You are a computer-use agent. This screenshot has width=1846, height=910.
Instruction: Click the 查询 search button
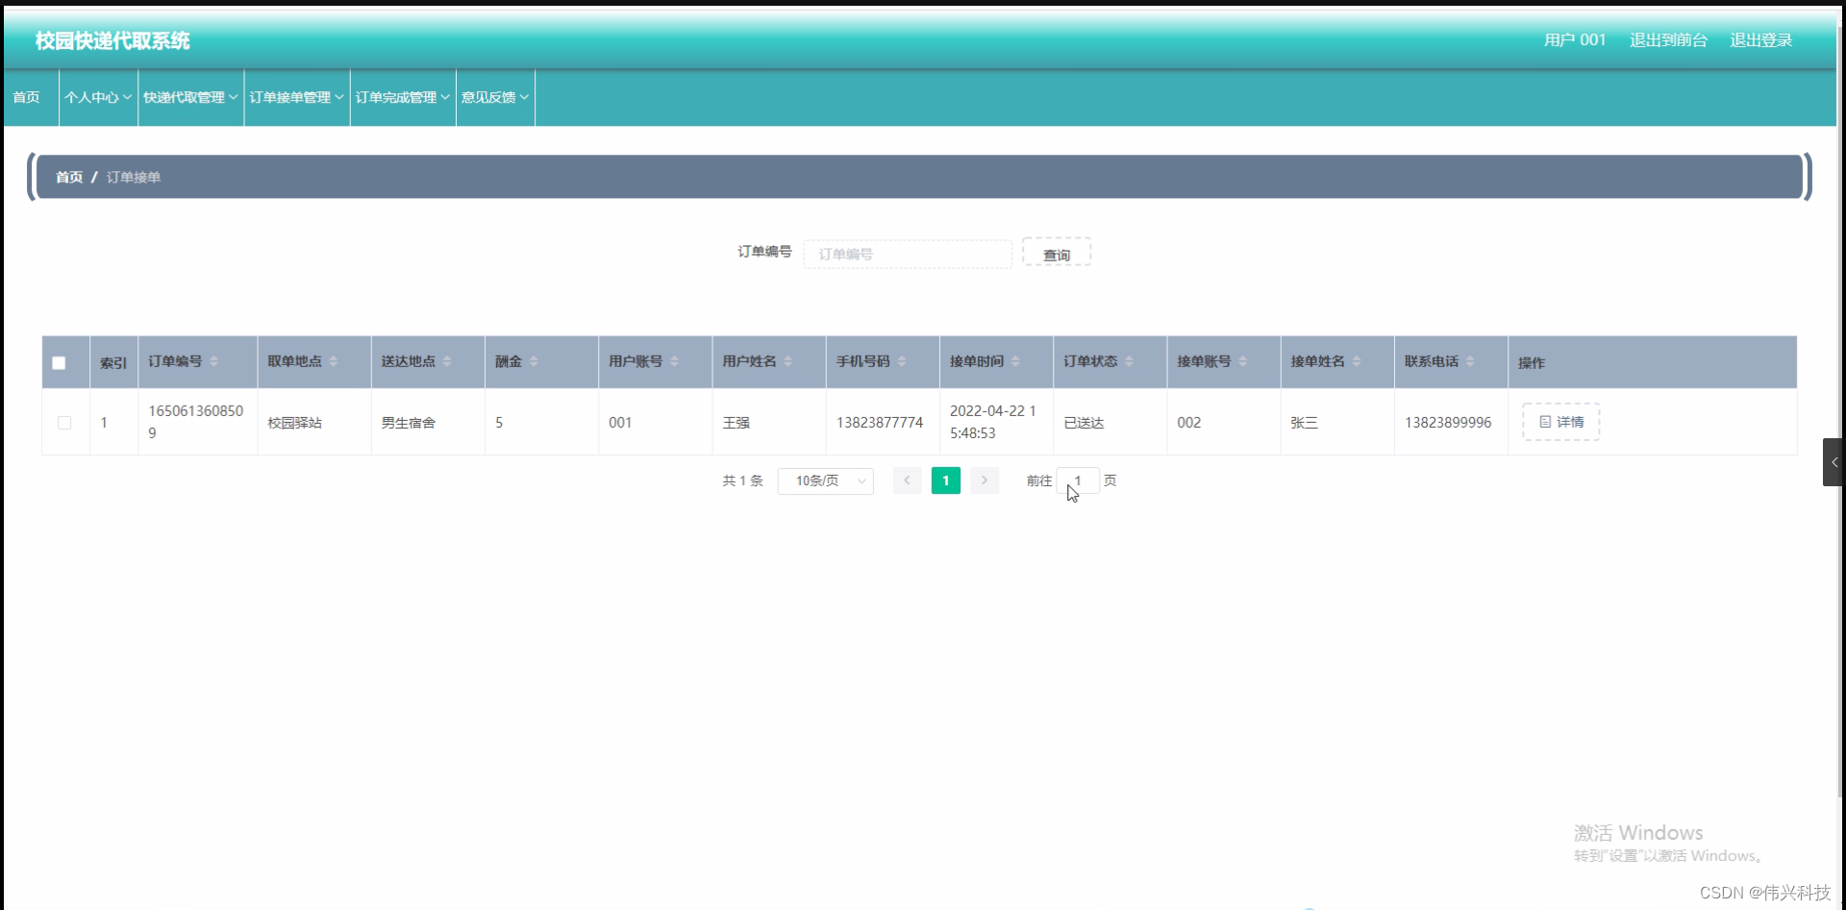coord(1056,253)
